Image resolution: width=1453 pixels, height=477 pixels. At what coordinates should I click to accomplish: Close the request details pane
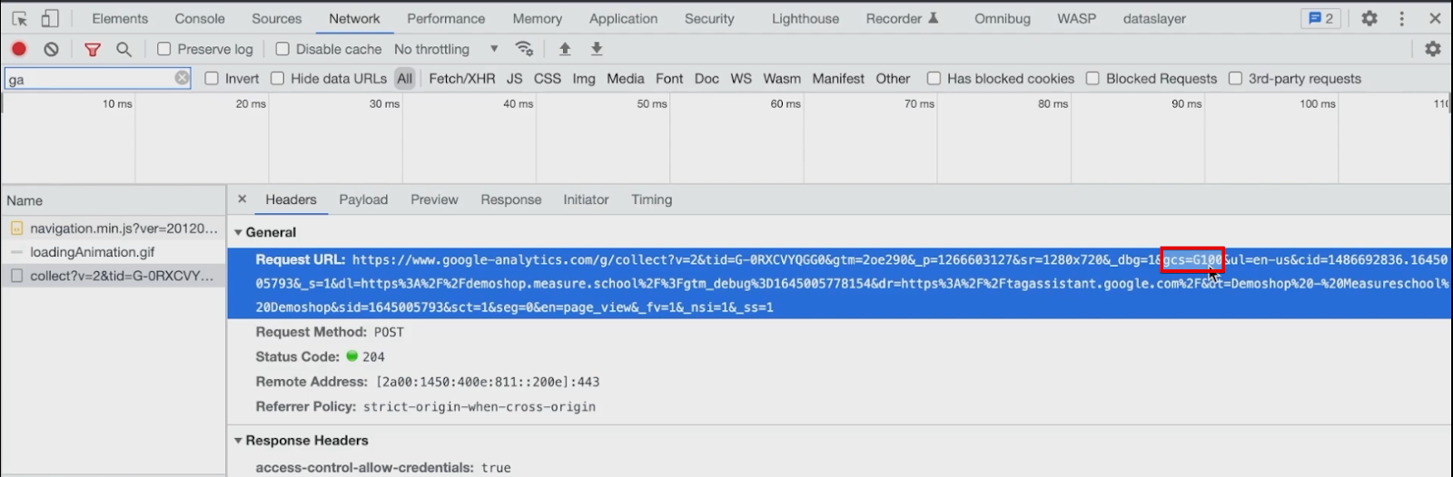pos(242,199)
